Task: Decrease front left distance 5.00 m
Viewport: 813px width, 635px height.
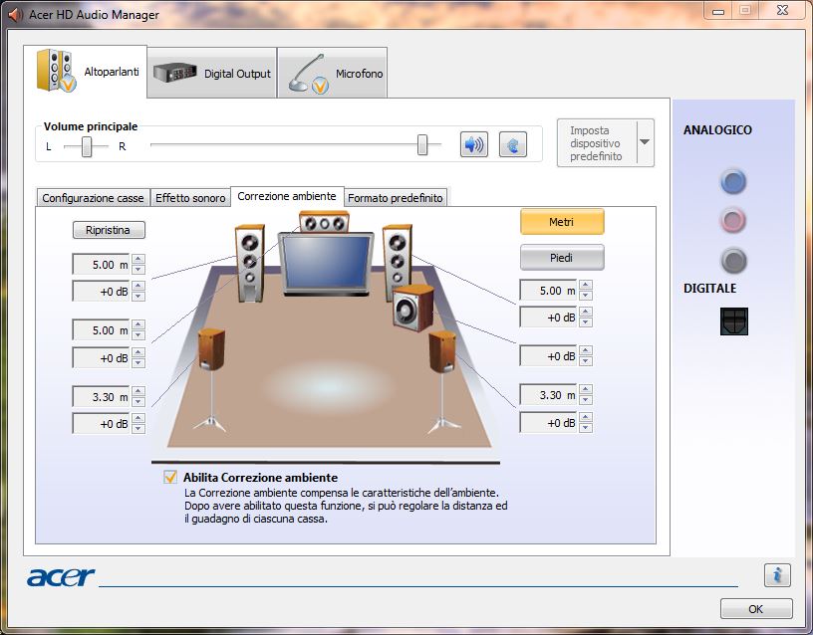Action: (x=137, y=270)
